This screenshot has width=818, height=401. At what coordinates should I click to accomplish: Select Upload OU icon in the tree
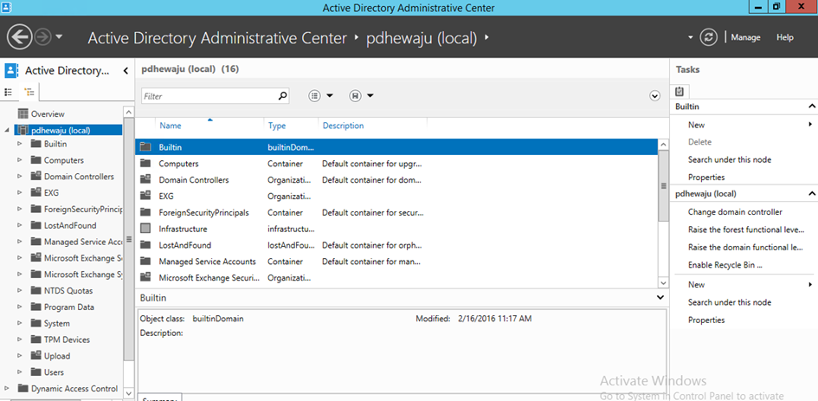36,356
